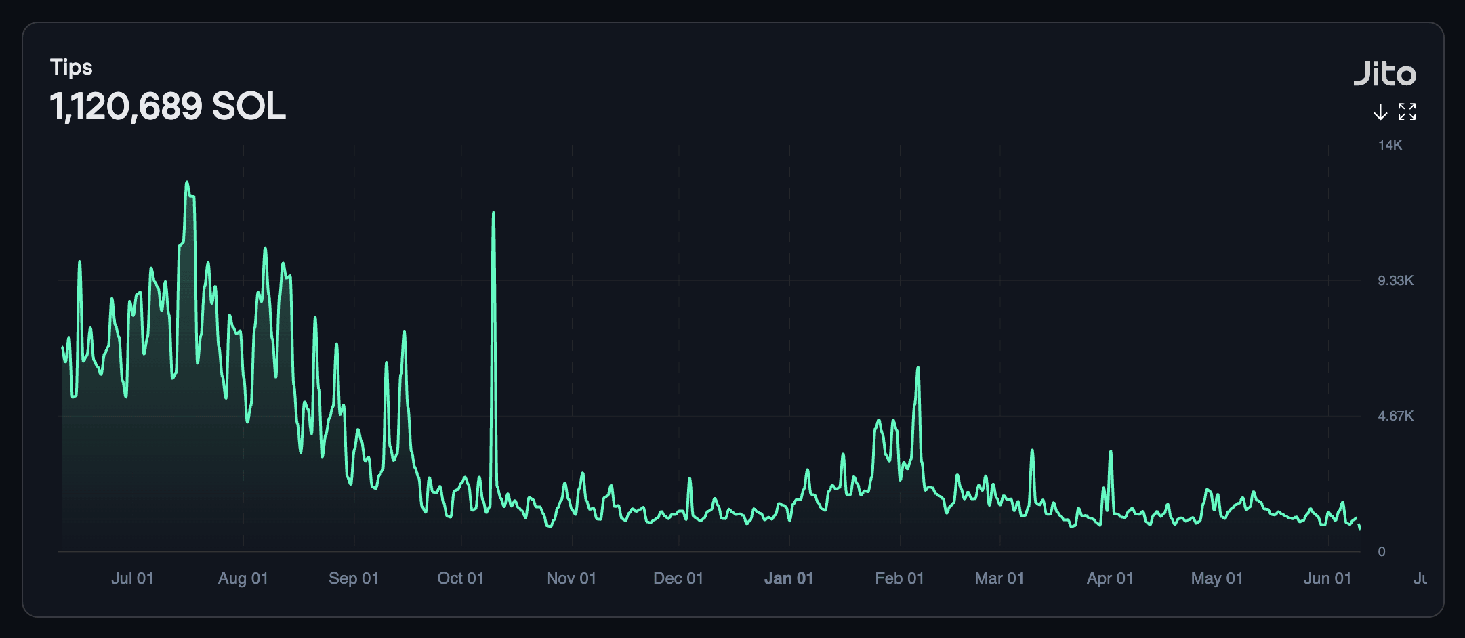Click the 'Feb 01' axis label

click(899, 578)
